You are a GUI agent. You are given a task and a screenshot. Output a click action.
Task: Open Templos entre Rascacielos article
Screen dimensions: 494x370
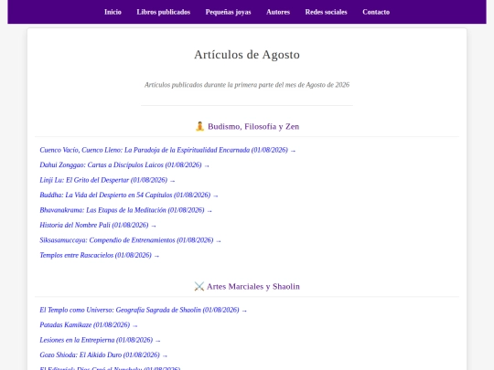coord(100,255)
